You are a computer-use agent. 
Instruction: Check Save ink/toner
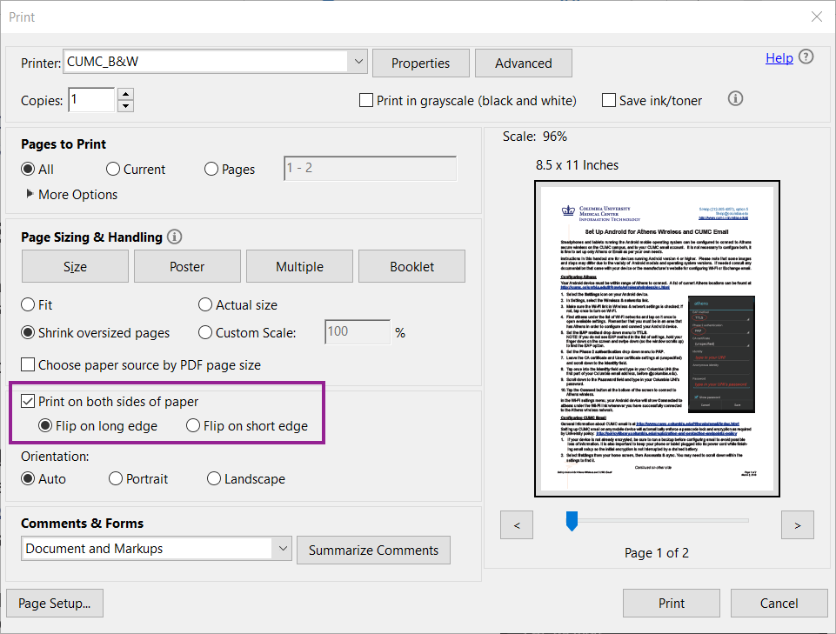click(x=608, y=100)
